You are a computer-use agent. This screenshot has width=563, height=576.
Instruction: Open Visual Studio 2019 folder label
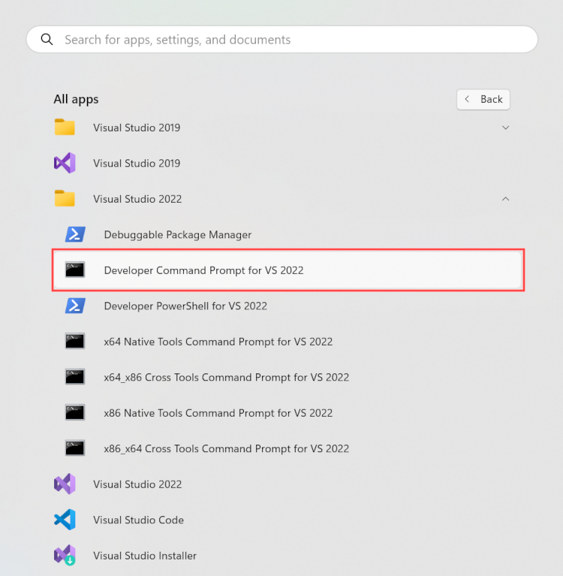coord(137,128)
